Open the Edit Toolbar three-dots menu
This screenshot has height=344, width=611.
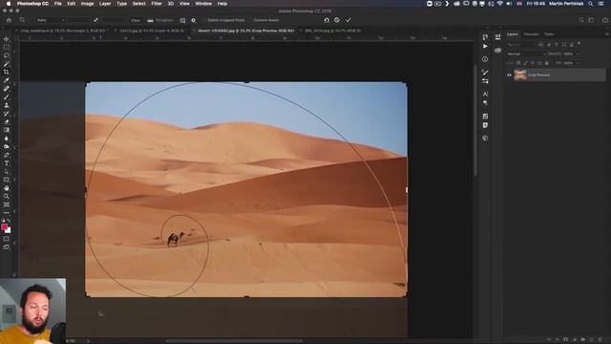(x=7, y=213)
